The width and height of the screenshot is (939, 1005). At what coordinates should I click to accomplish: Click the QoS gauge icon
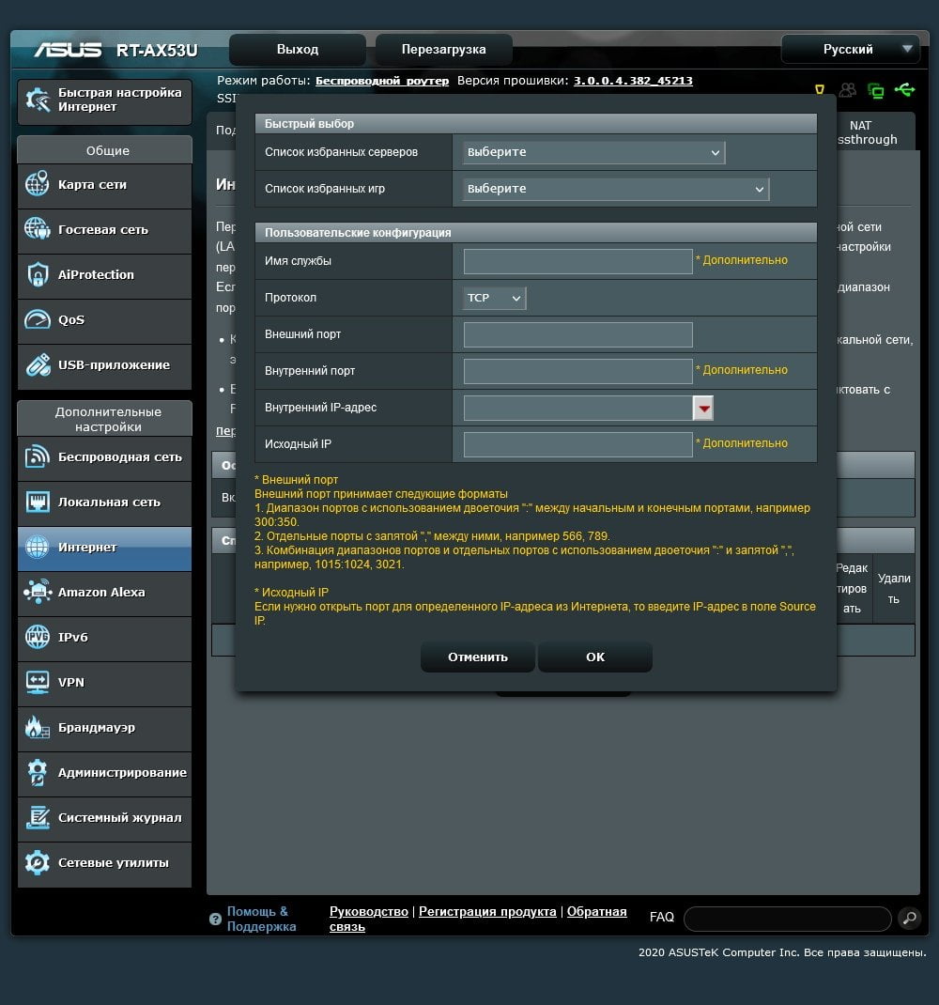coord(38,319)
